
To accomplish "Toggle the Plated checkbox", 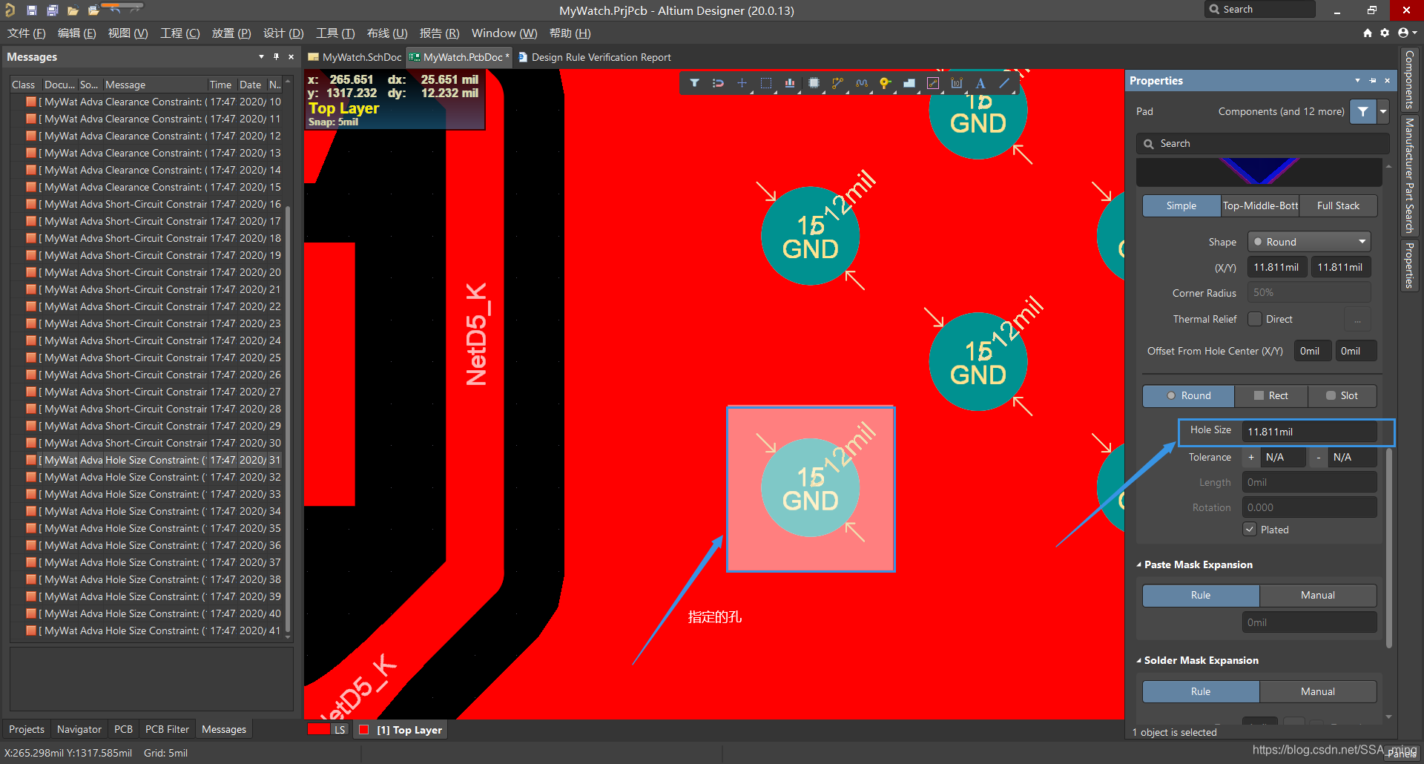I will point(1250,529).
